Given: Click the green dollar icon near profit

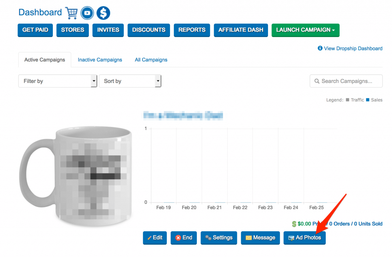Looking at the screenshot, I should point(294,224).
